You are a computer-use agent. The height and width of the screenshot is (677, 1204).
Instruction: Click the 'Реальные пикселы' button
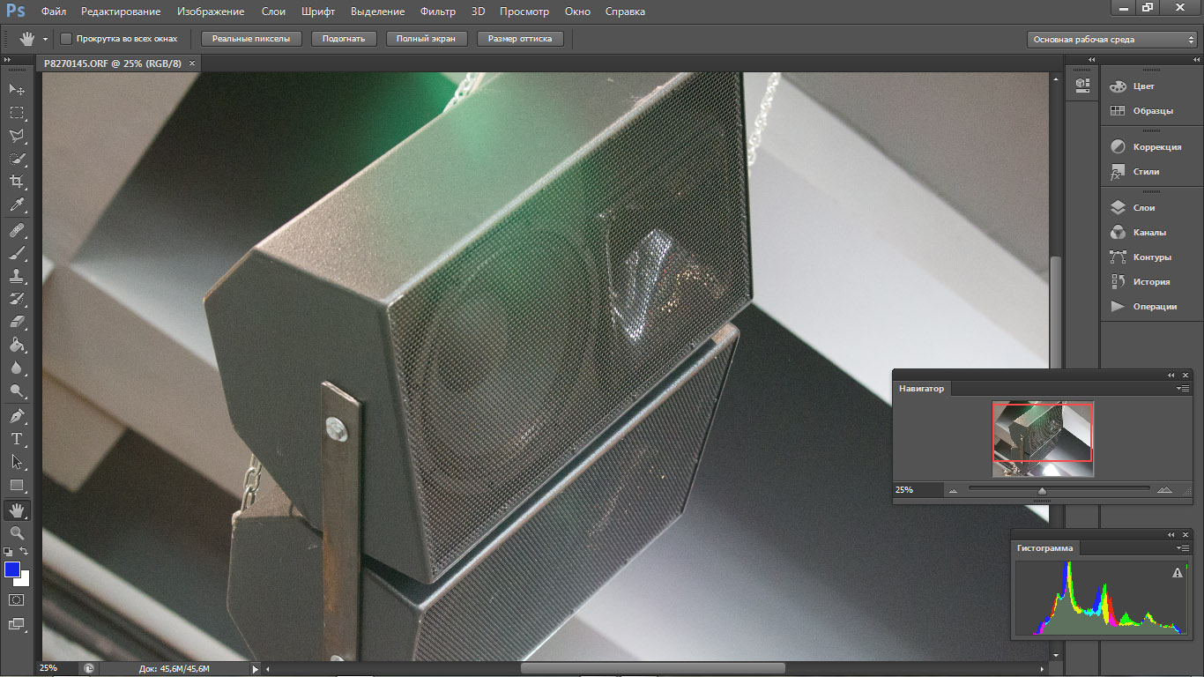[251, 39]
